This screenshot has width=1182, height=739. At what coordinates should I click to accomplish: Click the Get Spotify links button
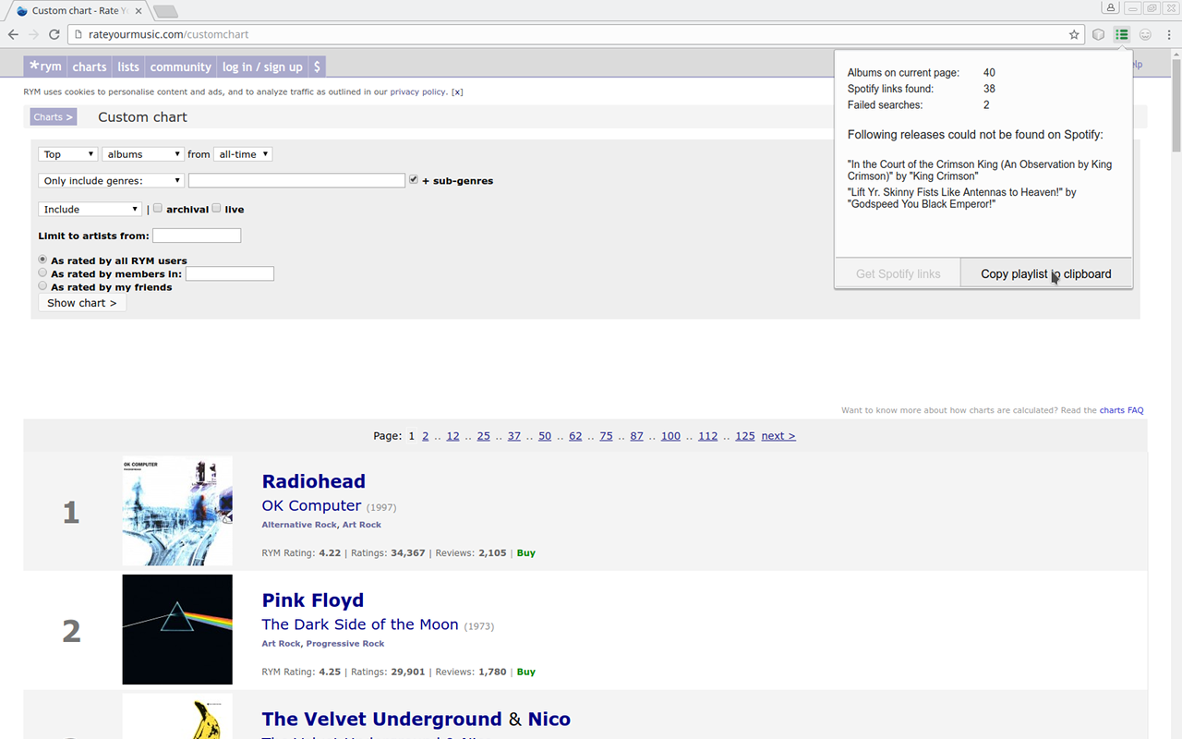[x=898, y=273]
